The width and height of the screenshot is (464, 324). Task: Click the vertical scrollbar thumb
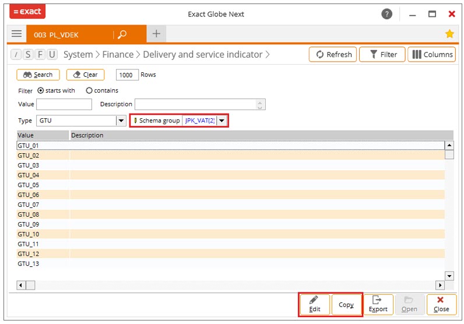[449, 154]
